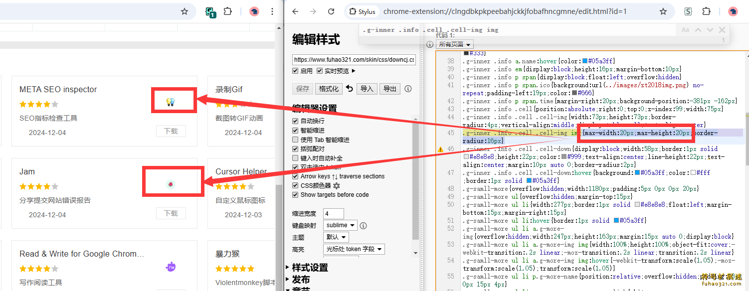Open profile avatar in Stylus window
The height and width of the screenshot is (291, 749).
tap(733, 11)
